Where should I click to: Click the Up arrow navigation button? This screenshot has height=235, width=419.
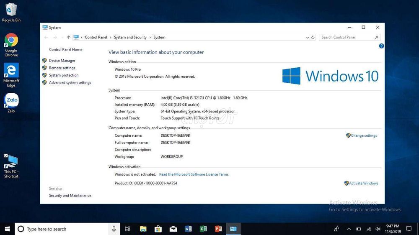69,37
